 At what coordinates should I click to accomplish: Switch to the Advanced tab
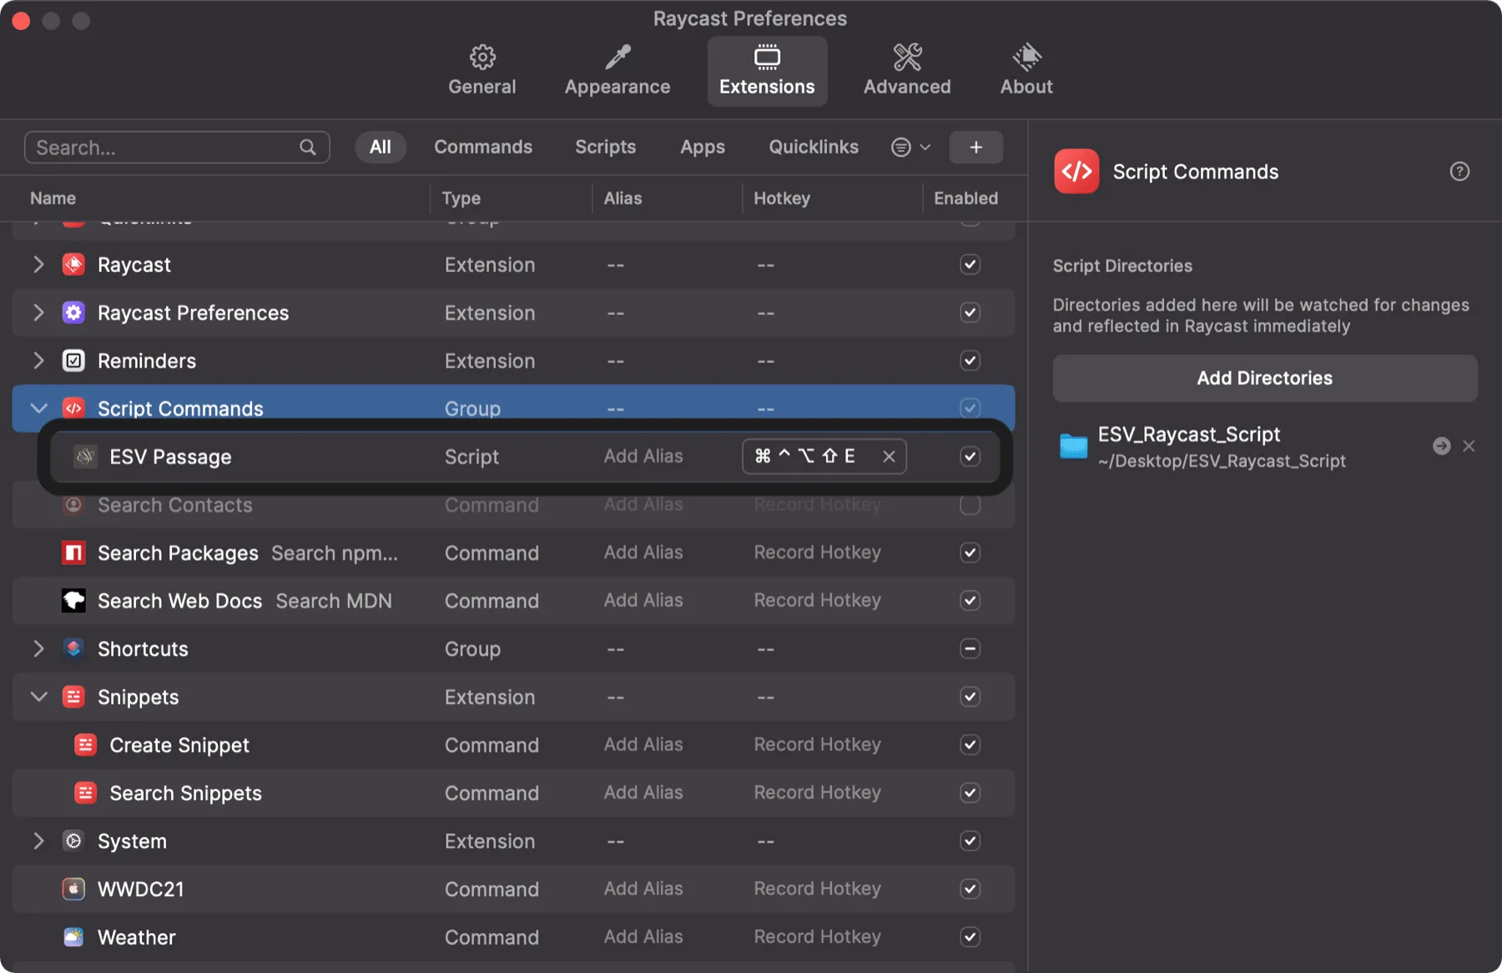[906, 71]
